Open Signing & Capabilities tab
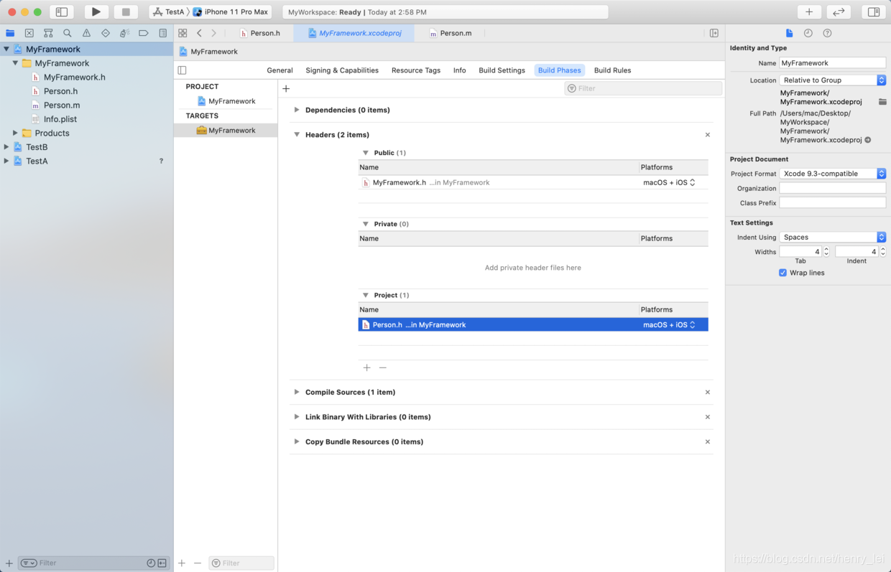Image resolution: width=891 pixels, height=572 pixels. 342,70
